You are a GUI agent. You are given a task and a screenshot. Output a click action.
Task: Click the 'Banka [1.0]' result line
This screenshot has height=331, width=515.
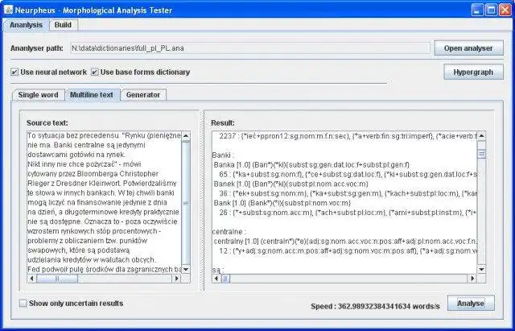(311, 164)
